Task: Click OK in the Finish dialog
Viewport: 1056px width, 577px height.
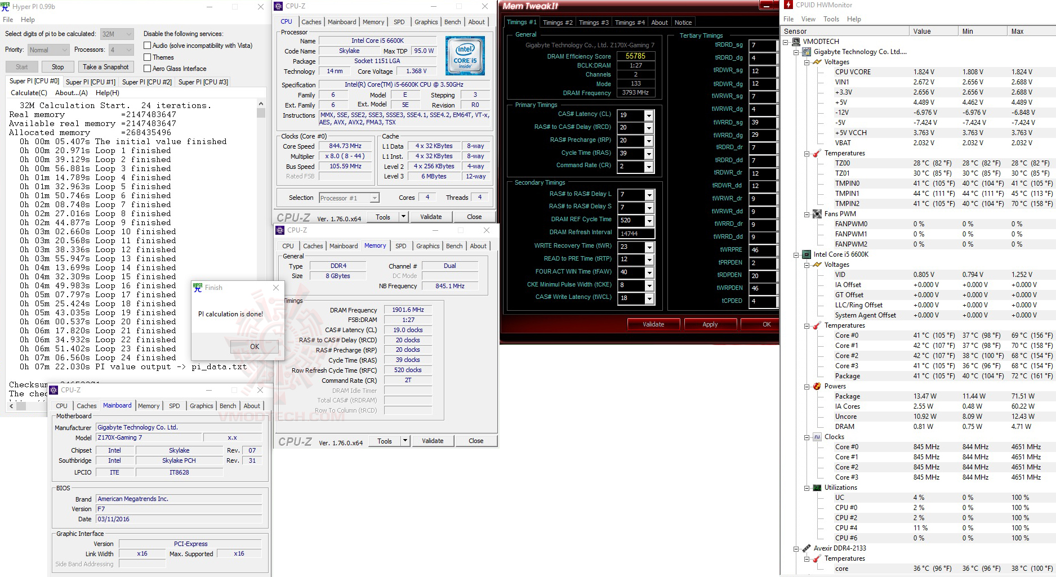Action: (255, 347)
